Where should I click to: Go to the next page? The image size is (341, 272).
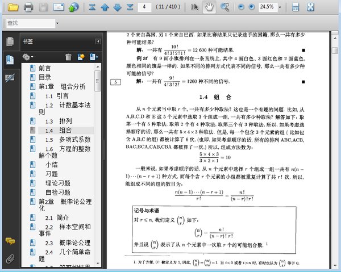click(118, 7)
